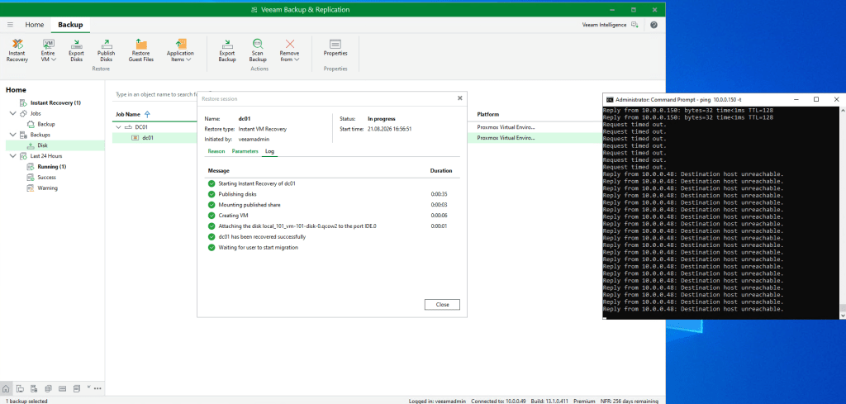The width and height of the screenshot is (846, 404).
Task: Click the Files view icon in the bottom bar
Action: [x=76, y=388]
